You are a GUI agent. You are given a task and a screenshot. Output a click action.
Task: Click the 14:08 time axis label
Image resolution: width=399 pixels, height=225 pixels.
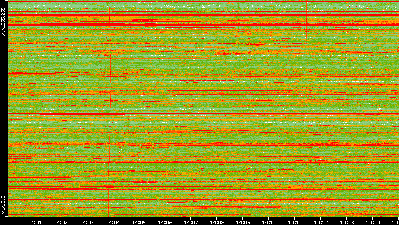(217, 222)
